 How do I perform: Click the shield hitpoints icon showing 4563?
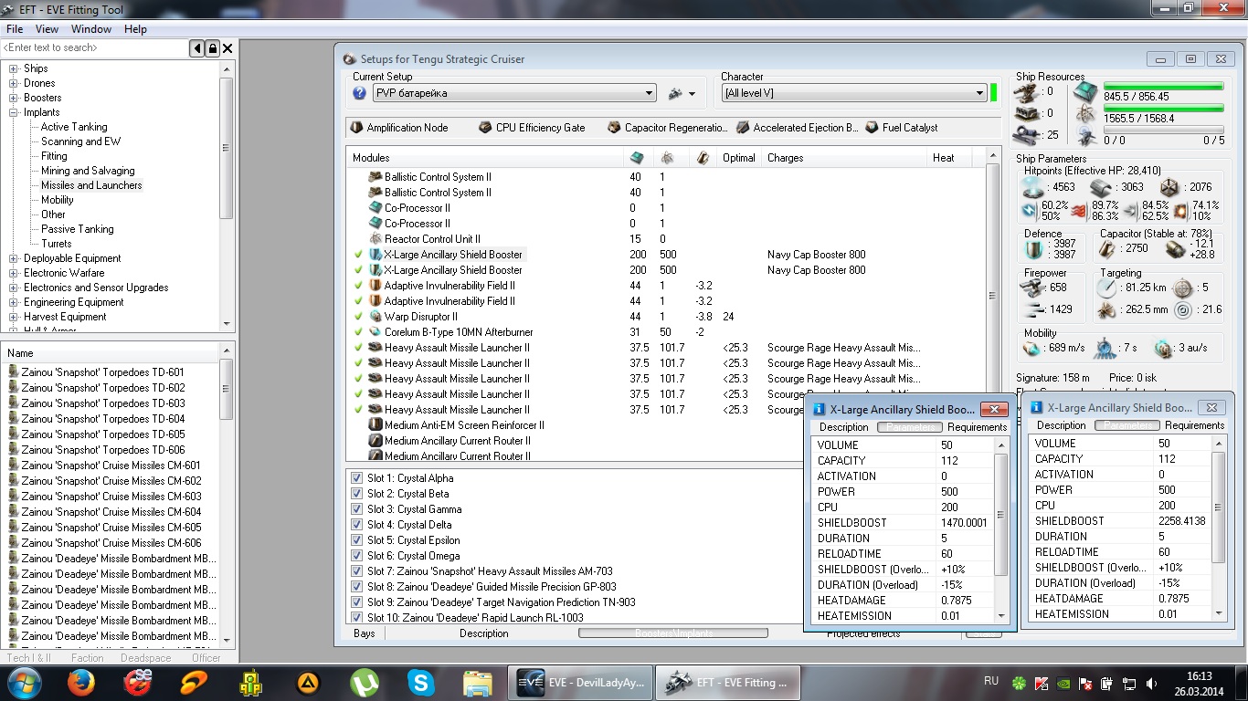(x=1034, y=188)
